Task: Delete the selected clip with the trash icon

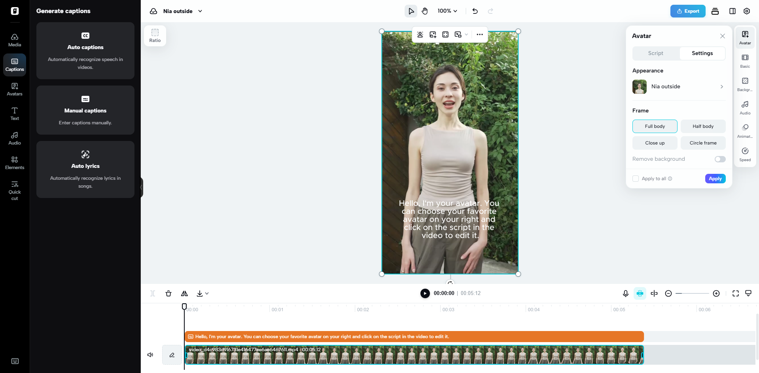Action: tap(168, 293)
